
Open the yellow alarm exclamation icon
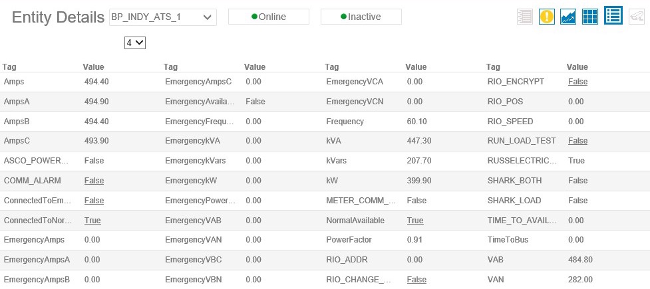click(547, 17)
